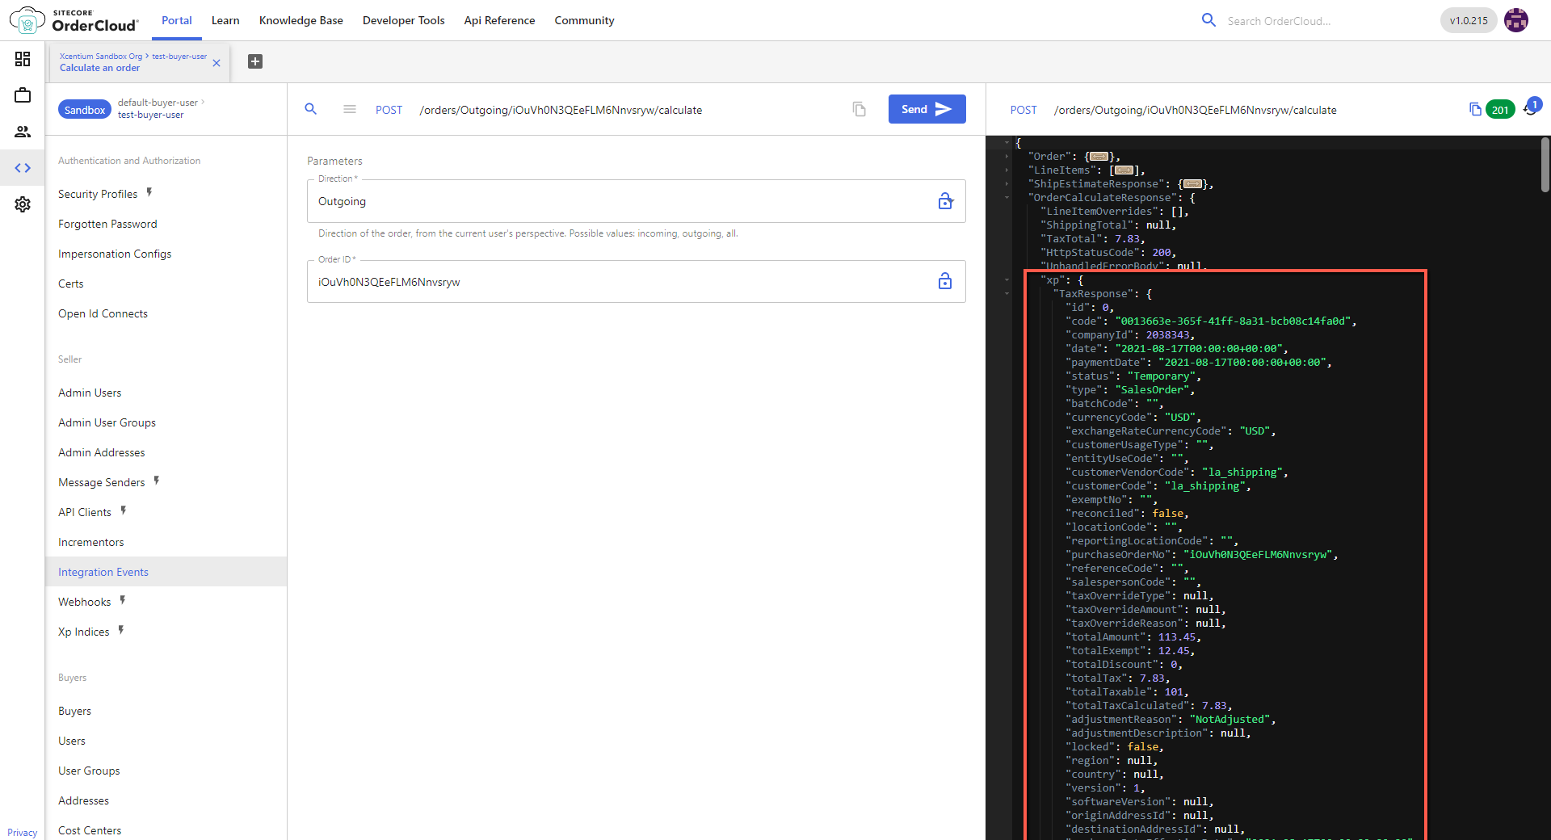Open the settings gear in left rail
This screenshot has height=840, width=1551.
23,204
